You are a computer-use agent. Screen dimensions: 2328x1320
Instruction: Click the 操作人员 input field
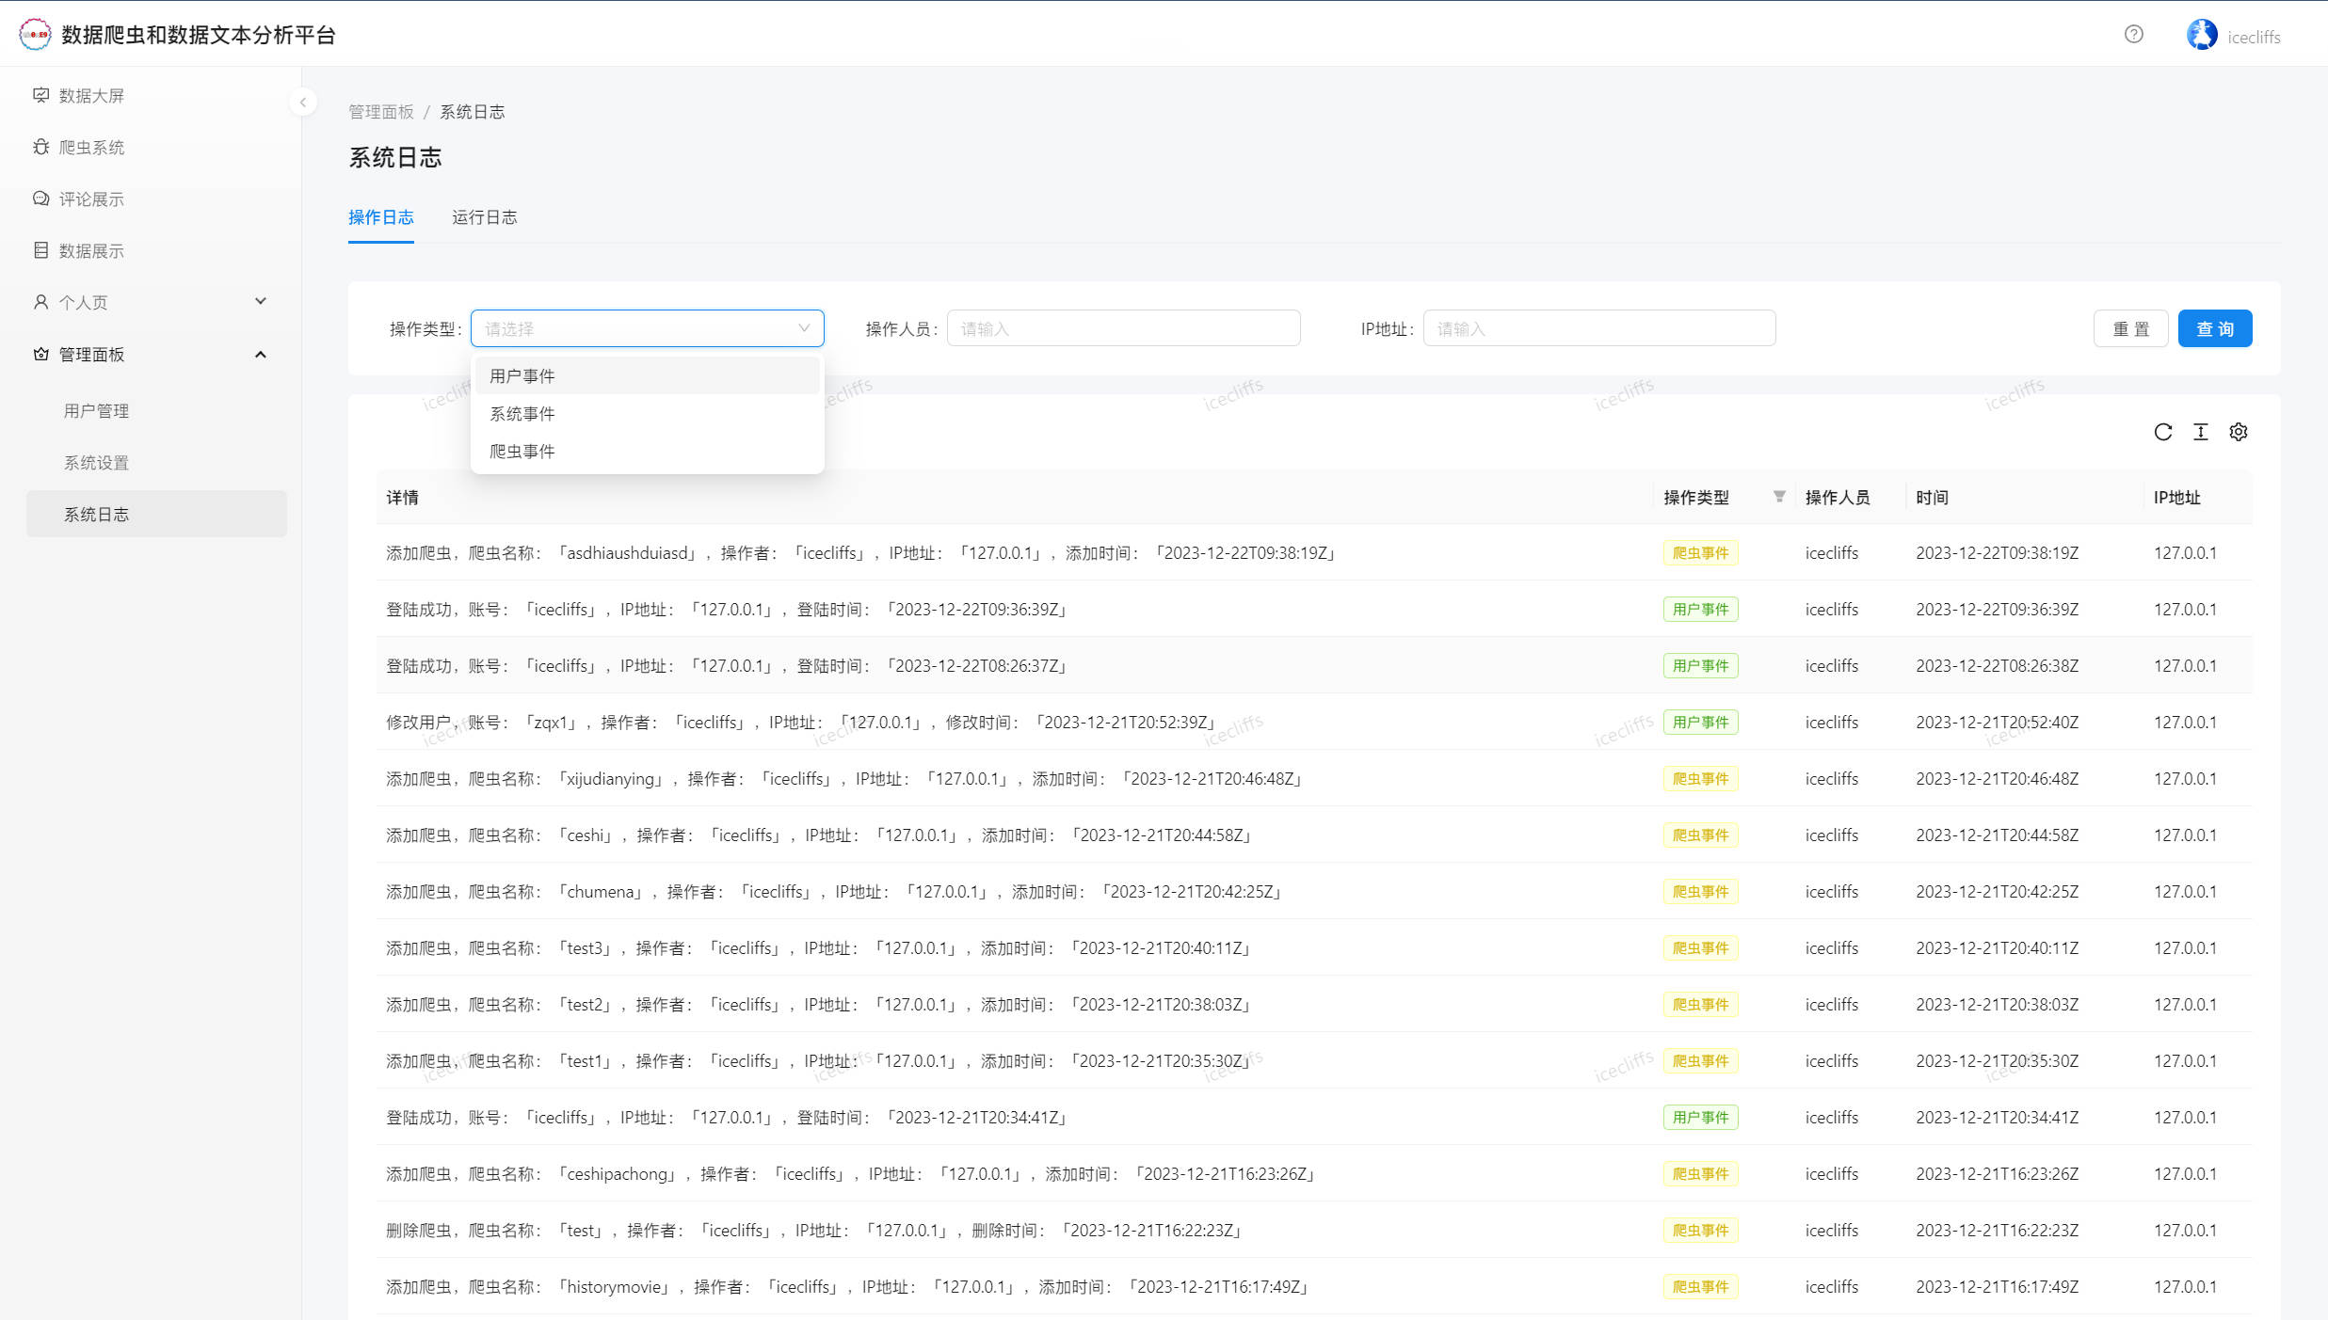(1123, 328)
